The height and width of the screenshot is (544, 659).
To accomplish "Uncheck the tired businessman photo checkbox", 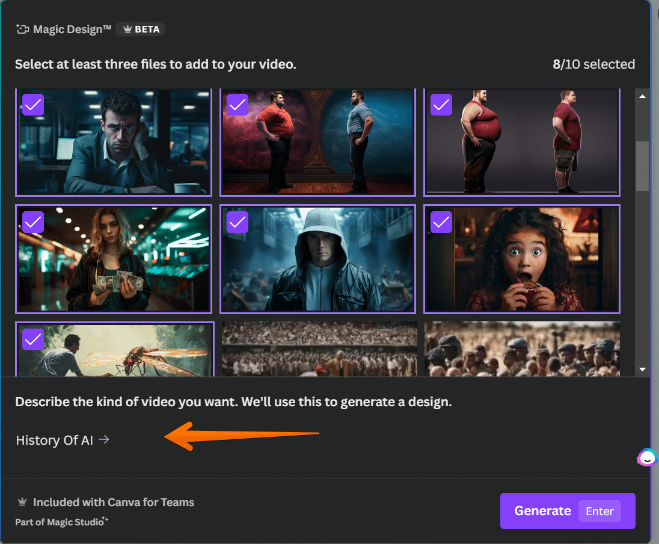I will click(x=33, y=104).
